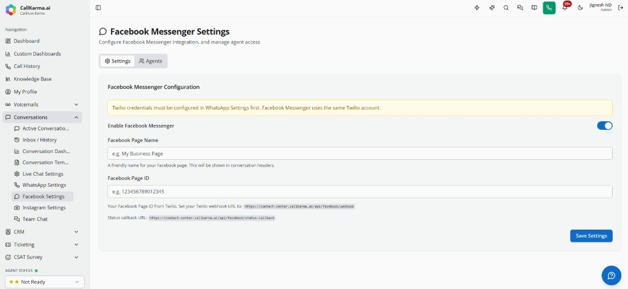Image resolution: width=628 pixels, height=289 pixels.
Task: Open the help chat floating button
Action: pos(611,276)
